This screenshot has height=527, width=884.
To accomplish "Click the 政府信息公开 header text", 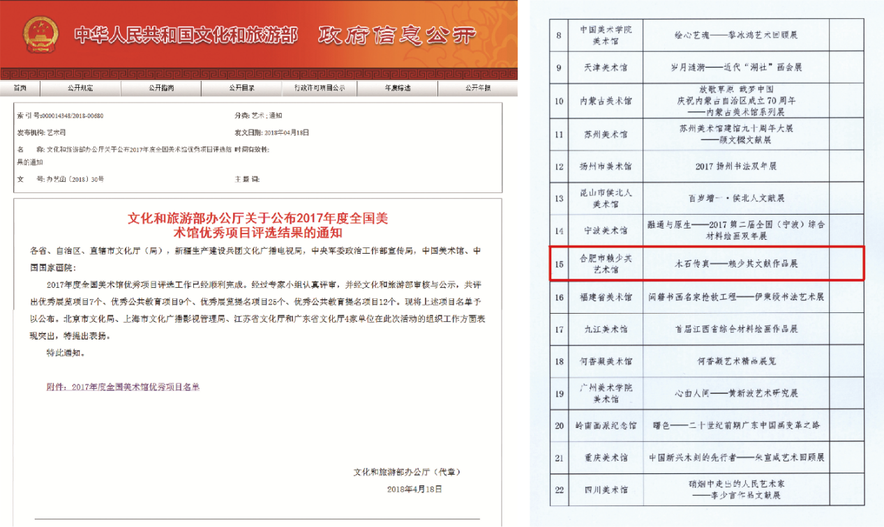I will coord(397,34).
